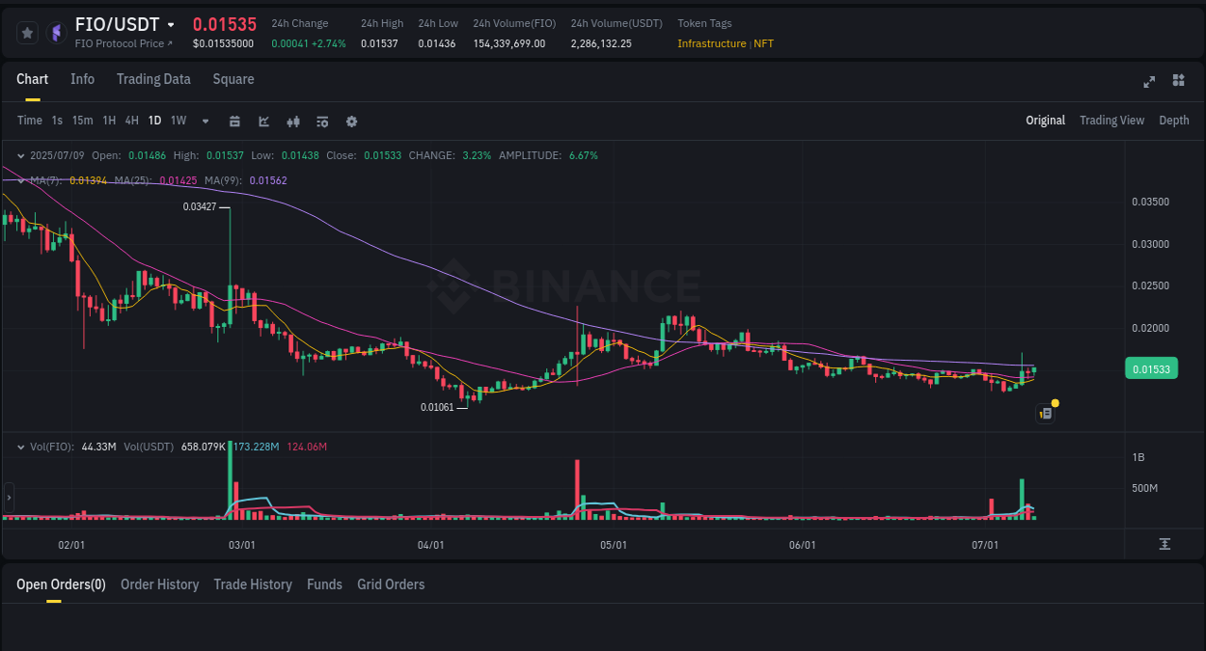The image size is (1206, 651).
Task: Select the 4H timeframe
Action: tap(131, 121)
